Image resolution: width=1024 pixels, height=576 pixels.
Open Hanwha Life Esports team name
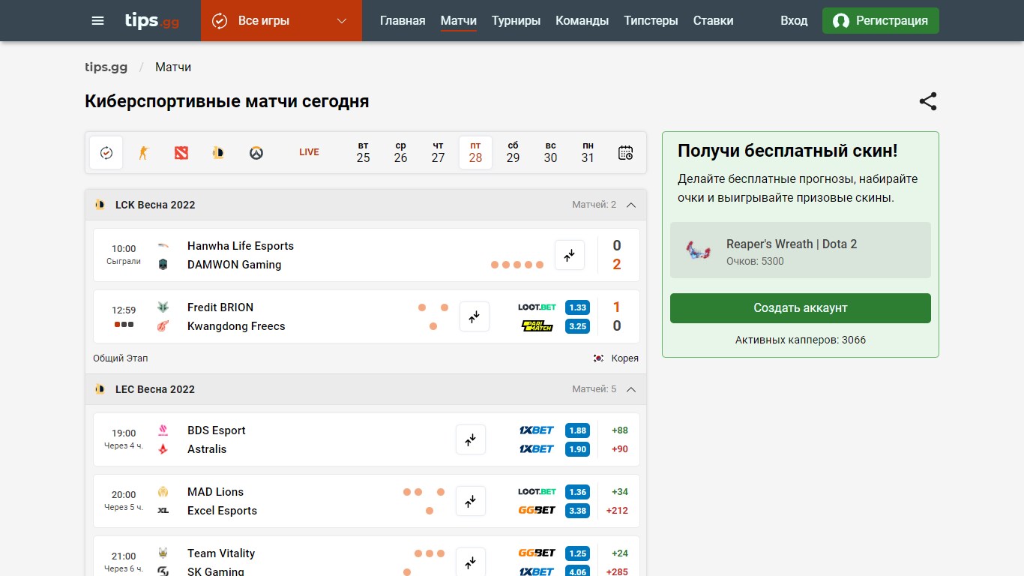[x=241, y=246]
